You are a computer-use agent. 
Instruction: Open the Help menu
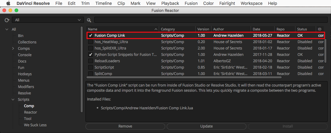(x=272, y=3)
